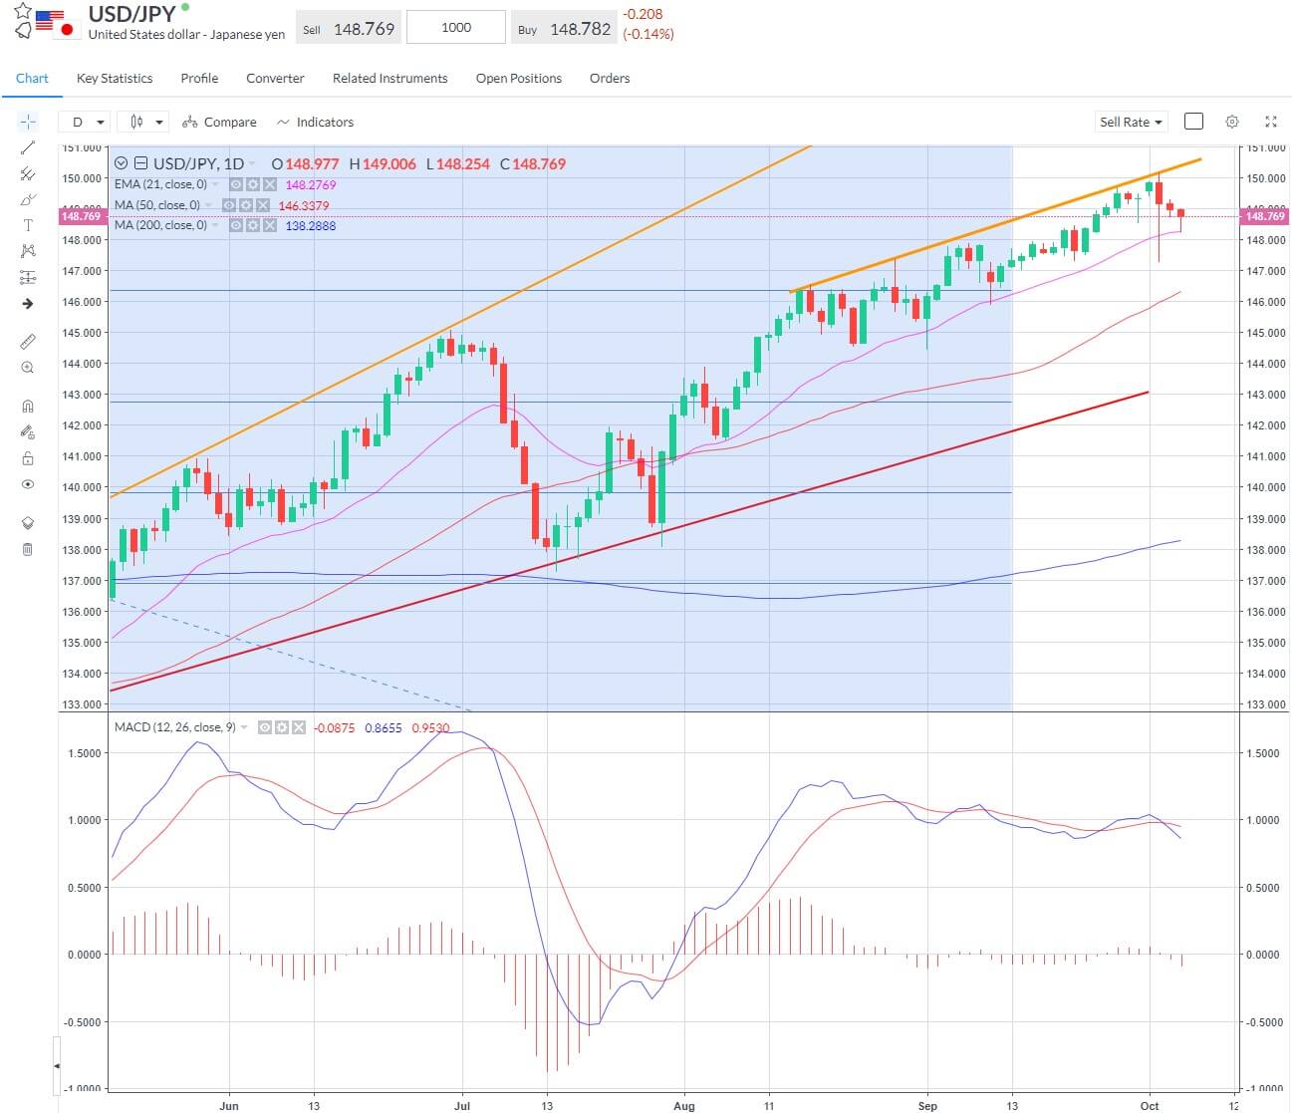Switch to the Chart tab
The height and width of the screenshot is (1113, 1292).
point(32,78)
